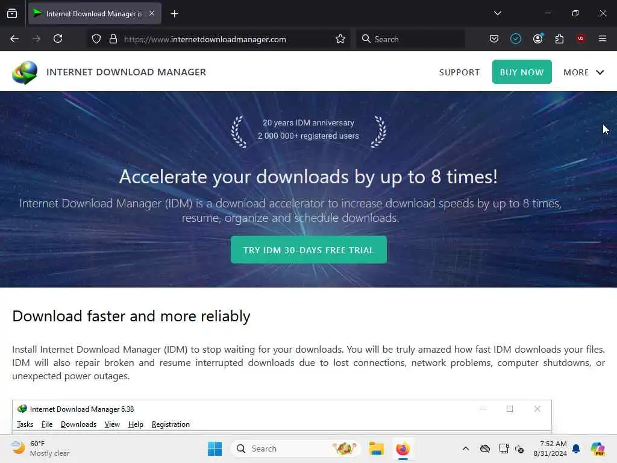
Task: Click the Registration menu in IDM screenshot
Action: (x=171, y=424)
